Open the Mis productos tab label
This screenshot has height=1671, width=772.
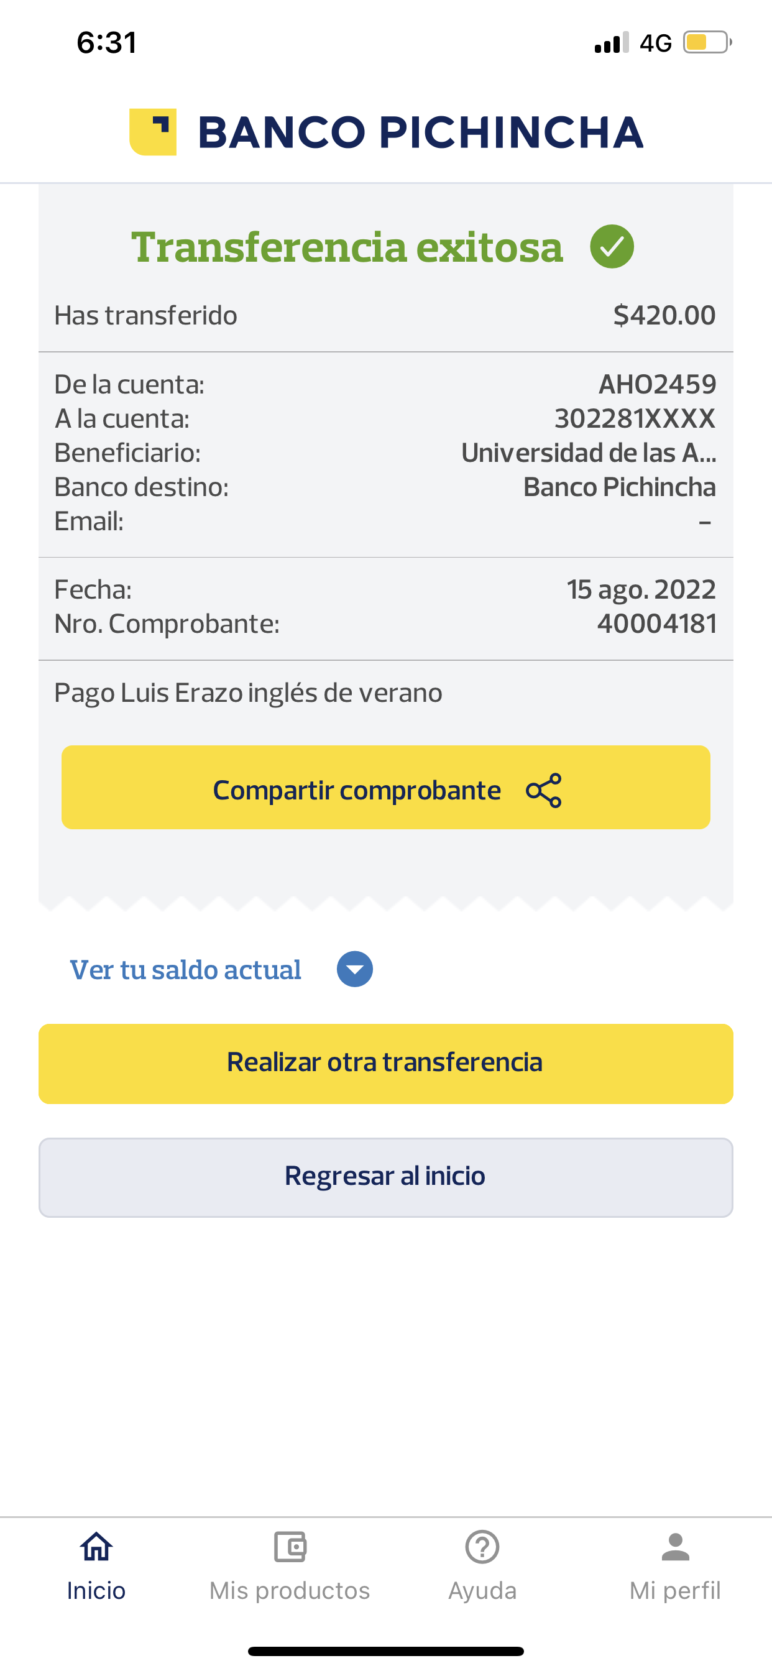click(289, 1591)
